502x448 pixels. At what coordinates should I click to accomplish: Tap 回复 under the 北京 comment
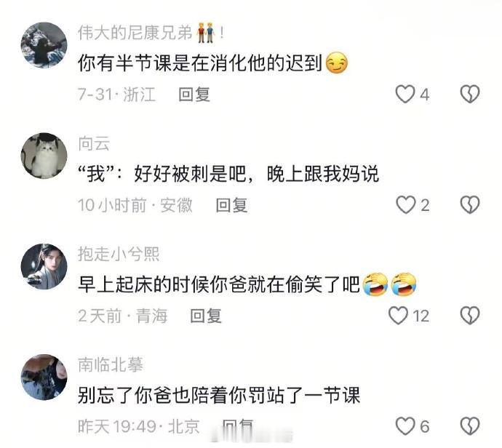(x=238, y=427)
